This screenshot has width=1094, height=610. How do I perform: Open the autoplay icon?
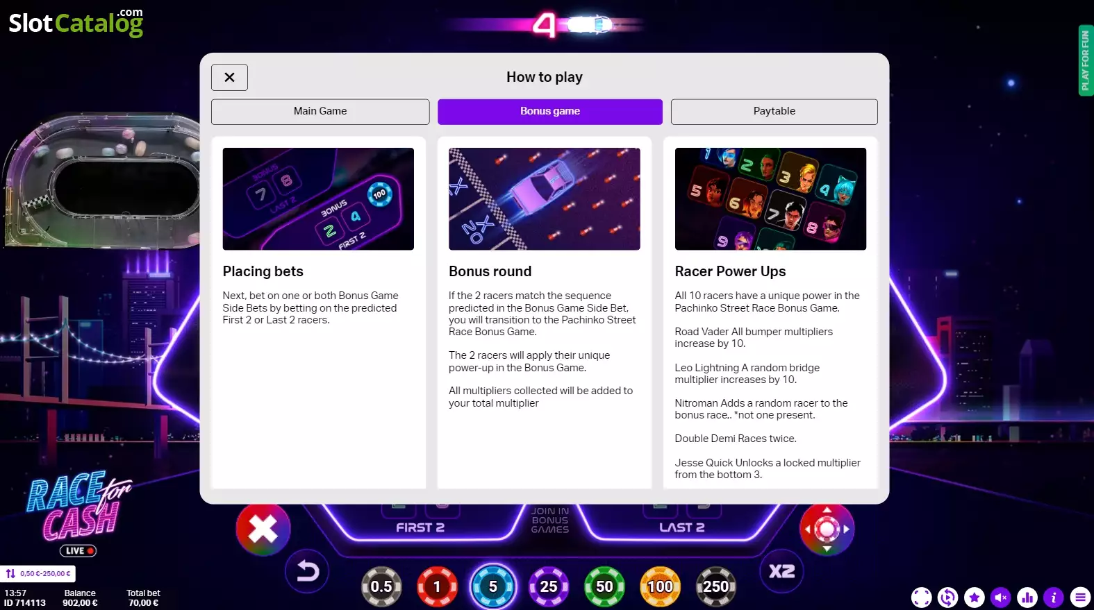coord(947,597)
